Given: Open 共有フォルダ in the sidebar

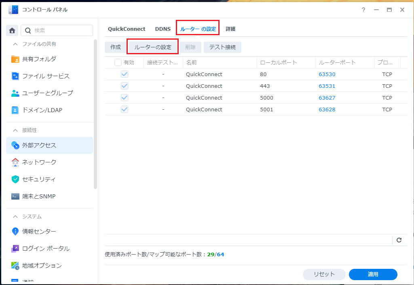Looking at the screenshot, I should [49, 59].
